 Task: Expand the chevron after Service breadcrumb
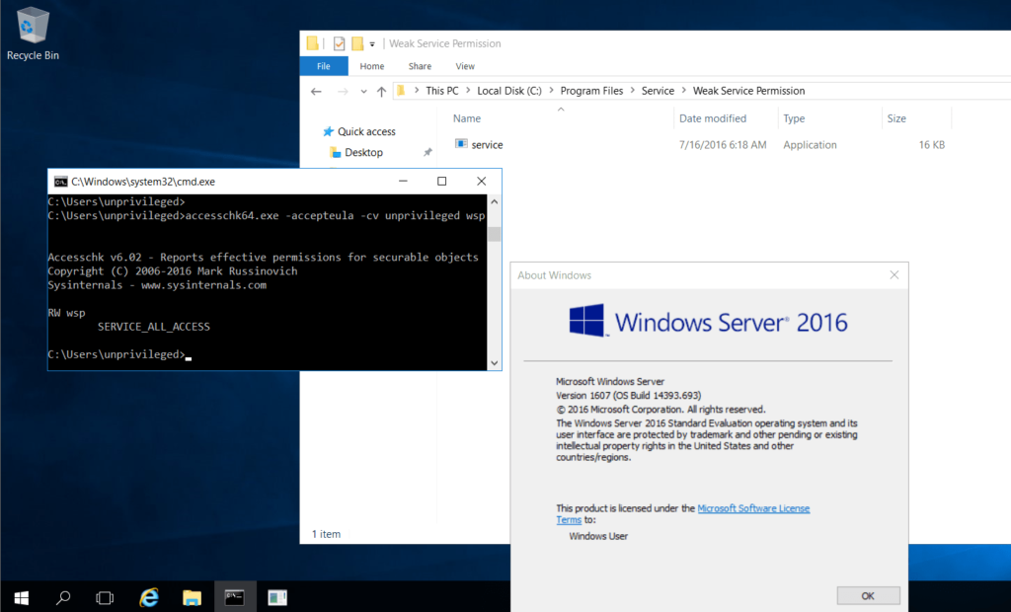[x=684, y=91]
